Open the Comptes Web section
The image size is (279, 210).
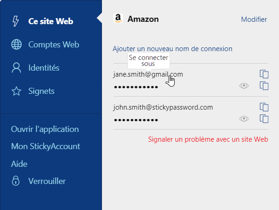point(54,45)
